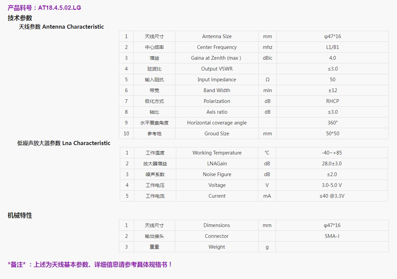Viewport: 397px width, 279px height.
Task: Click the -40~+85 temperature value
Action: 332,153
